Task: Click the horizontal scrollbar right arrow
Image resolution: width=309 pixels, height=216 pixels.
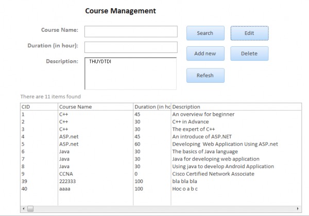Action: click(298, 209)
